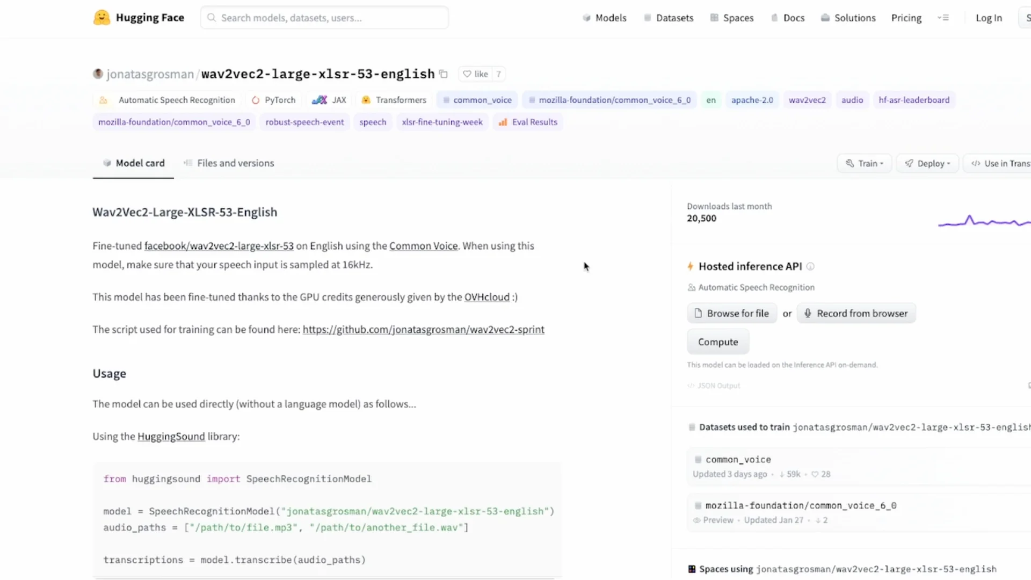Open the Train dropdown
This screenshot has width=1031, height=580.
(x=863, y=163)
